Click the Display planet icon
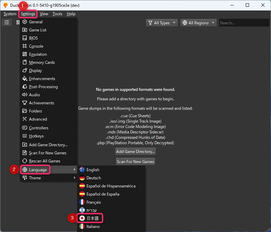Image resolution: width=271 pixels, height=232 pixels. 25,71
